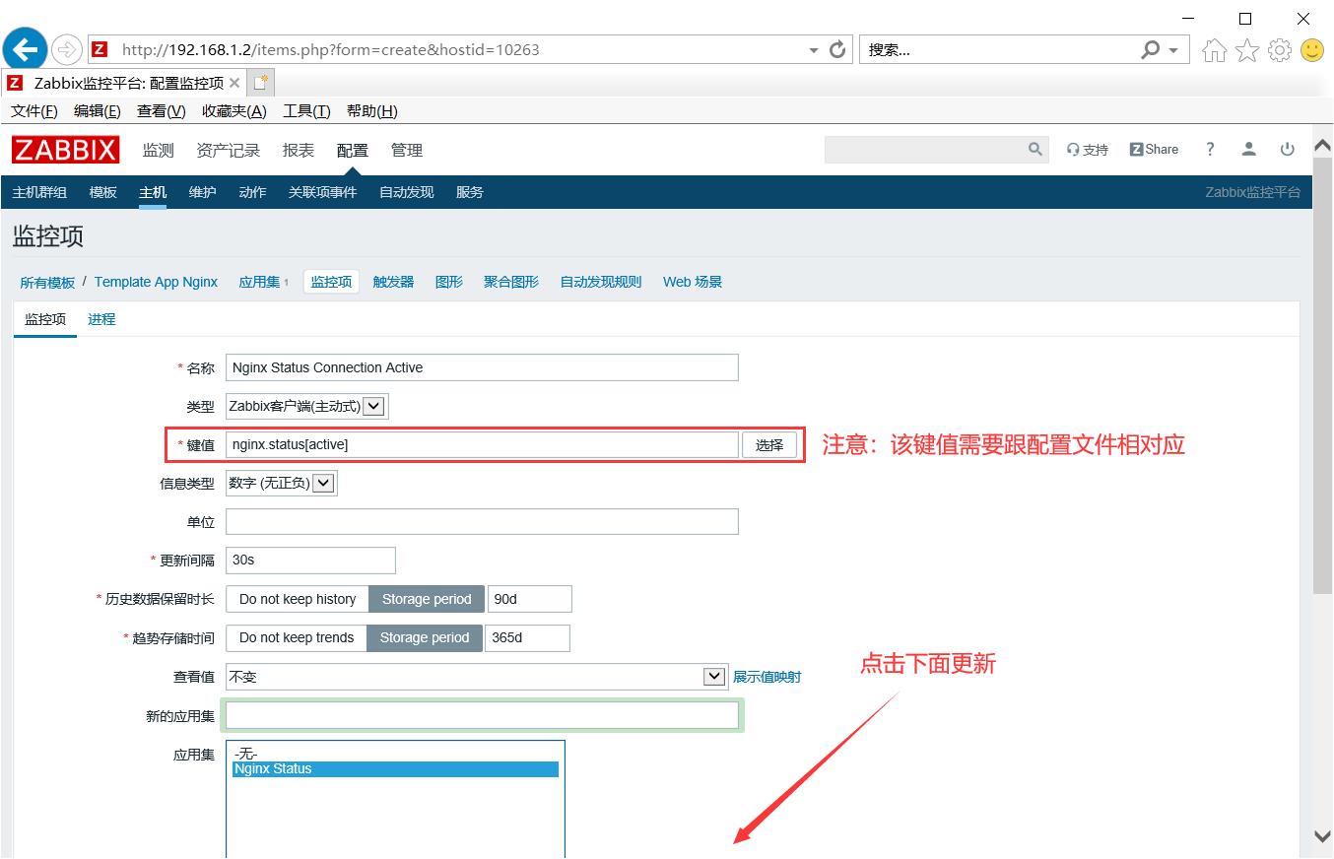1334x859 pixels.
Task: Open the Web 场景 link
Action: pyautogui.click(x=693, y=282)
